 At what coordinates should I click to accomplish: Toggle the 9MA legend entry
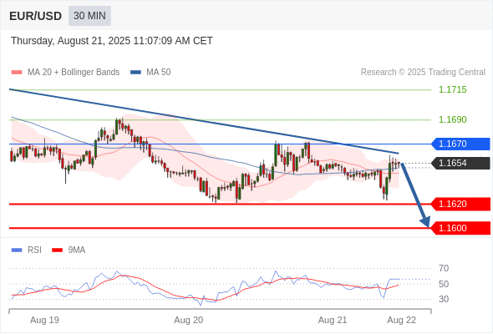point(69,250)
